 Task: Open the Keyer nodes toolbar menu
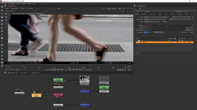2,28
